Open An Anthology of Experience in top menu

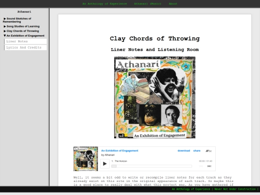[x=104, y=4]
